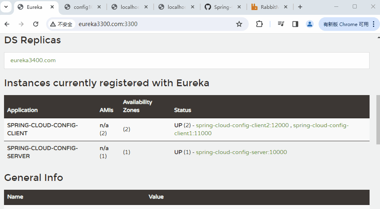Close the Eureka tab
The height and width of the screenshot is (209, 380).
52,7
